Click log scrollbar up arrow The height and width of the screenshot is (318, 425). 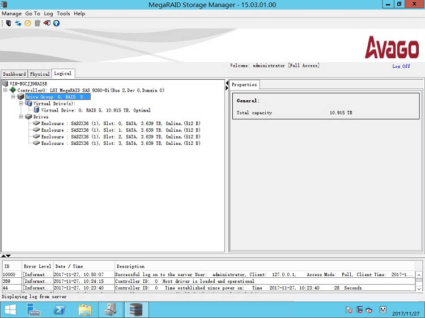point(419,275)
